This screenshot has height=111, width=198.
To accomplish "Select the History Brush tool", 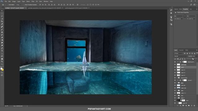I will (x=2, y=35).
